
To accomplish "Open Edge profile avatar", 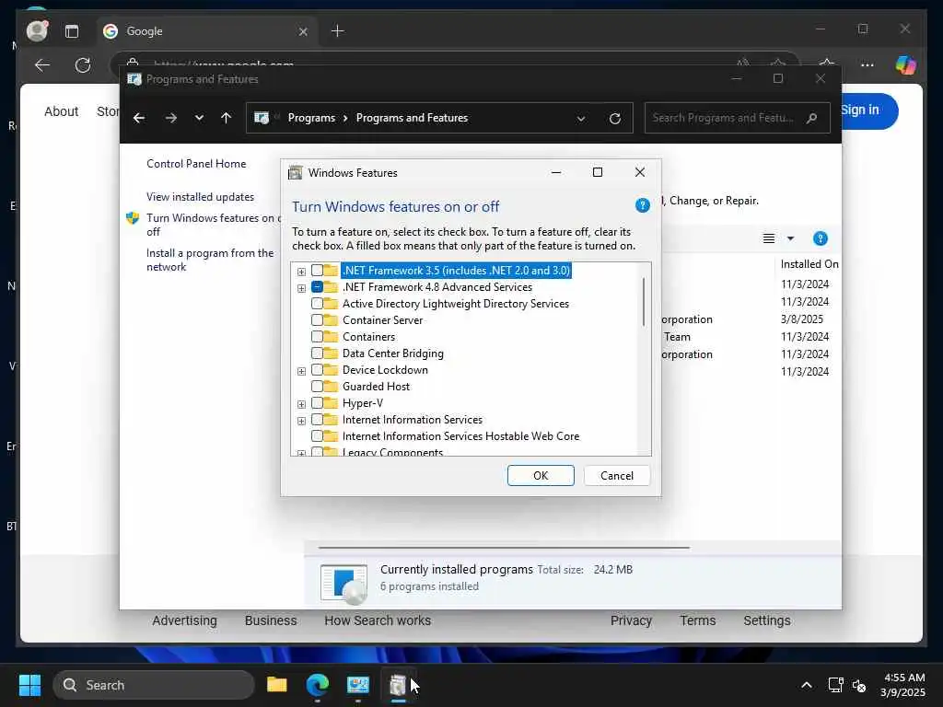I will (37, 30).
